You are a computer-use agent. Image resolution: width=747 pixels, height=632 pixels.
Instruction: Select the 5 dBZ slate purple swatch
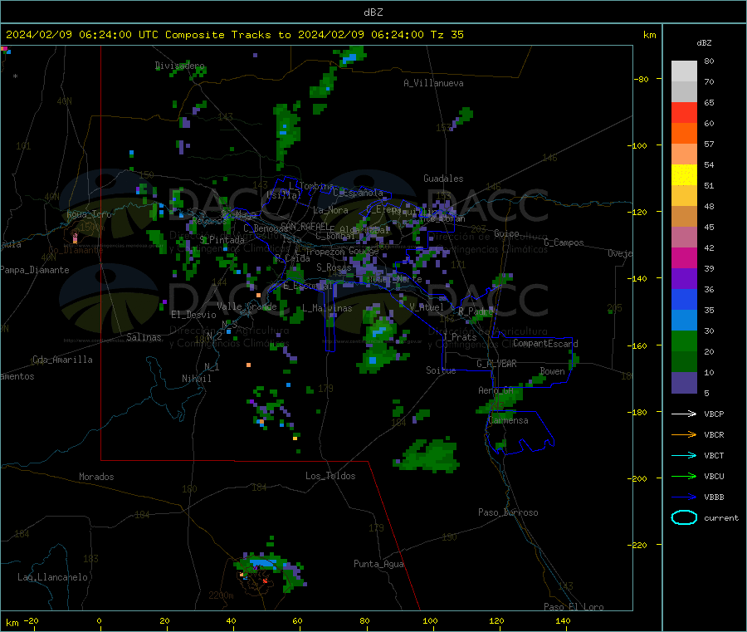tap(684, 383)
